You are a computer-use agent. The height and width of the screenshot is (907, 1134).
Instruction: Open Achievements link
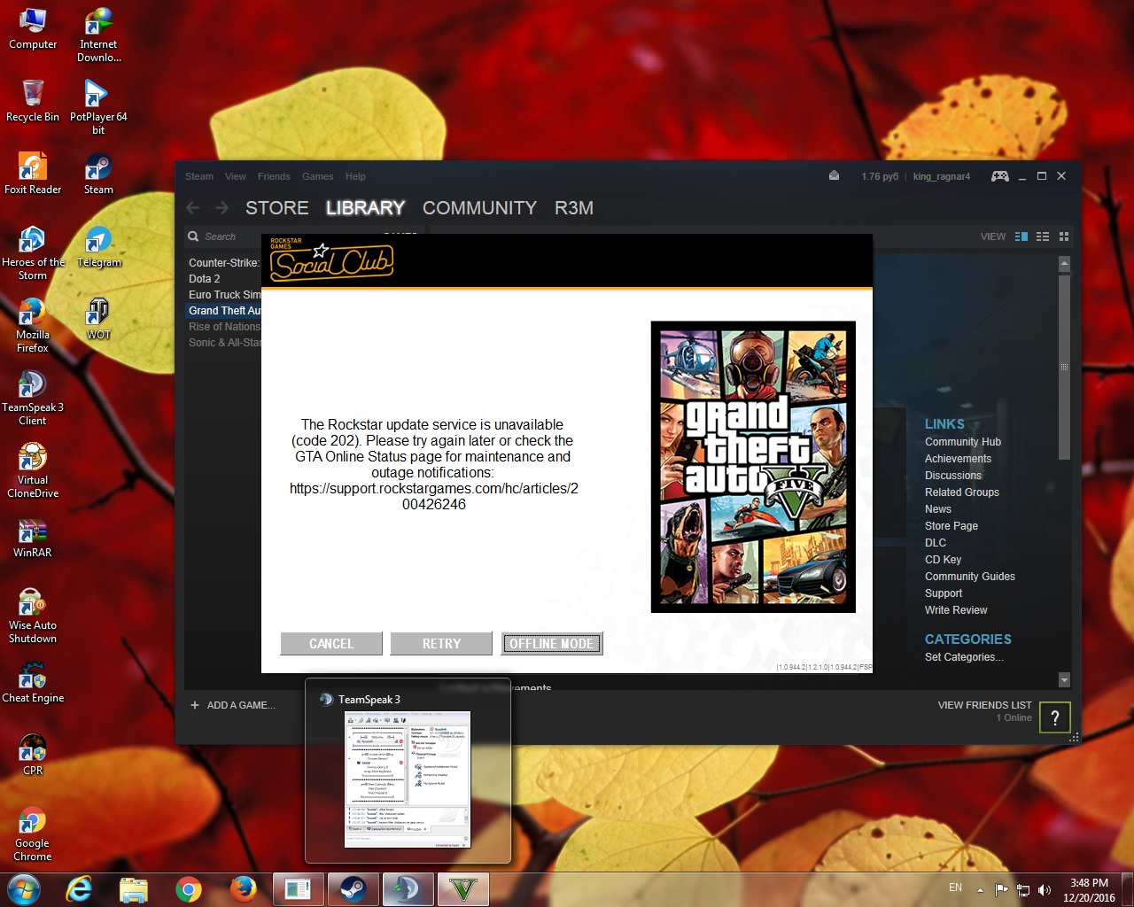(958, 459)
